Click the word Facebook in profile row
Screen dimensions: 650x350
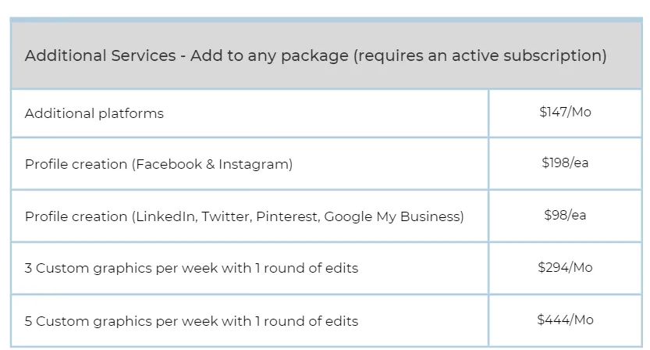click(169, 164)
